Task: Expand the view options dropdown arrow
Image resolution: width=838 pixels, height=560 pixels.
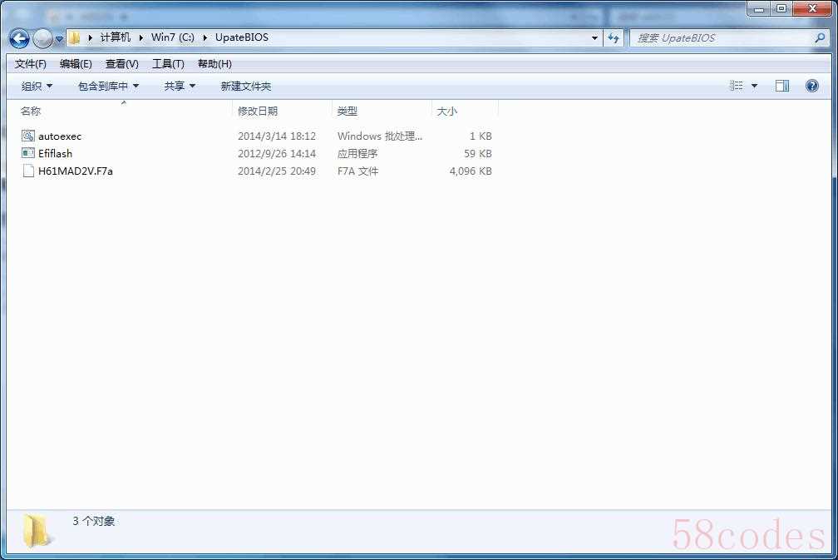Action: point(755,86)
